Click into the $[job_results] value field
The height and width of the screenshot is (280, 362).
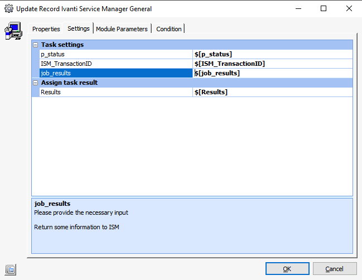click(273, 73)
